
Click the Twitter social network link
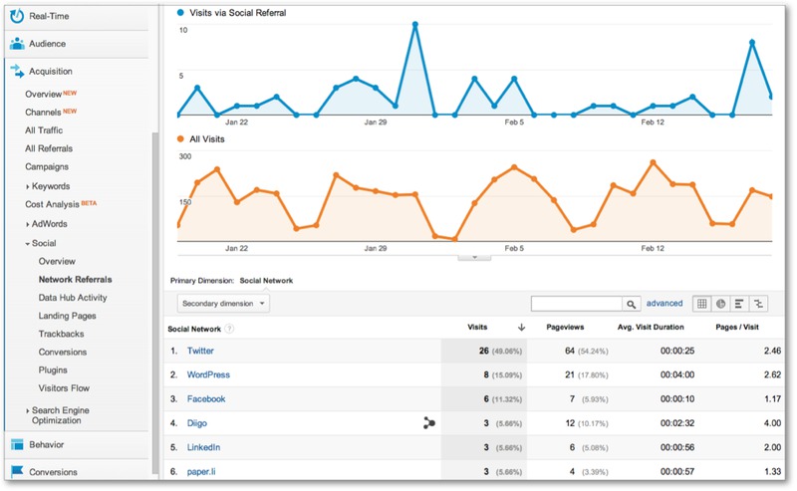200,352
